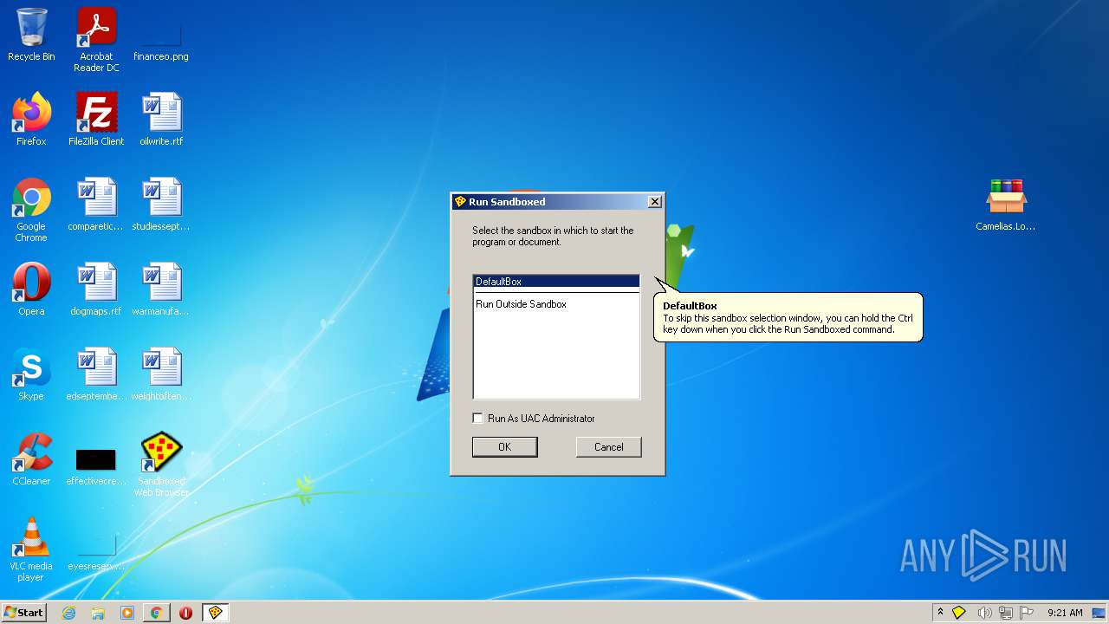
Task: Launch Firefox from desktop
Action: (x=31, y=119)
